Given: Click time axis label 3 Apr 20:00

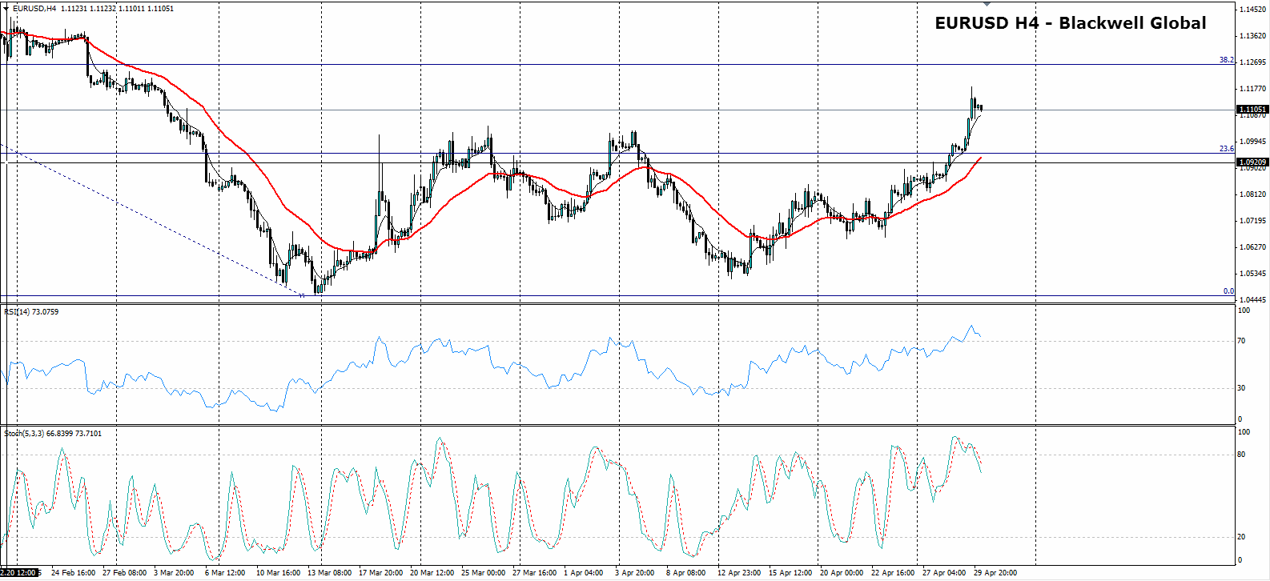Looking at the screenshot, I should 634,573.
